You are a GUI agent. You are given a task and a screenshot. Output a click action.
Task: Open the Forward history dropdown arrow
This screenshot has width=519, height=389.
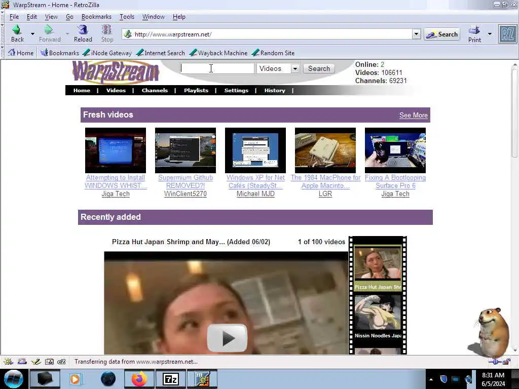point(67,34)
